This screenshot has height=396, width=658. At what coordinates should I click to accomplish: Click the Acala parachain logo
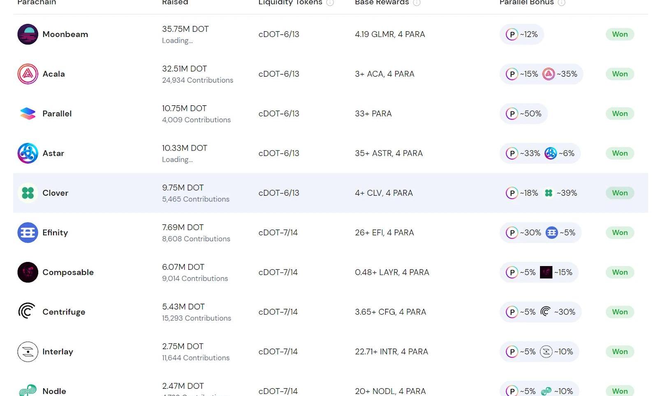tap(28, 74)
